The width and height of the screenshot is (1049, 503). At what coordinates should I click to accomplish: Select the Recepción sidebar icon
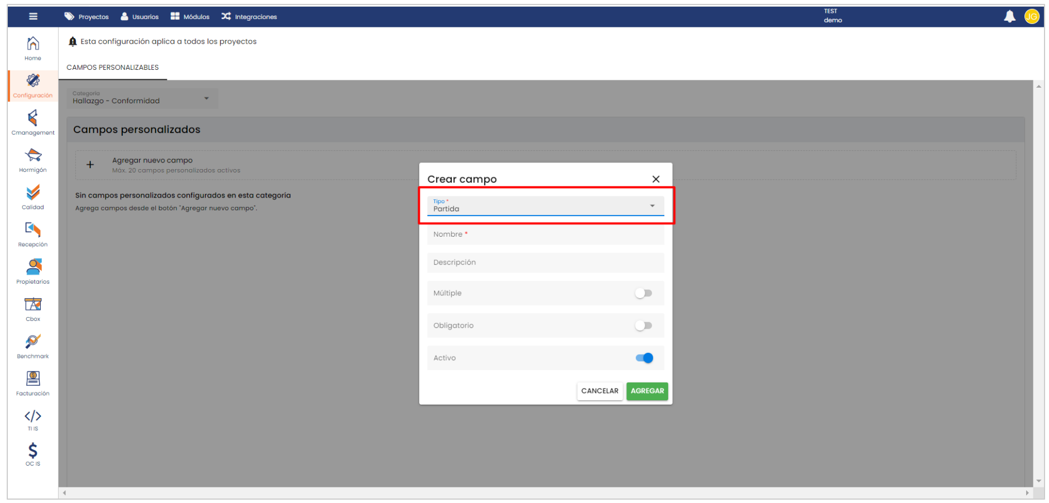(33, 230)
